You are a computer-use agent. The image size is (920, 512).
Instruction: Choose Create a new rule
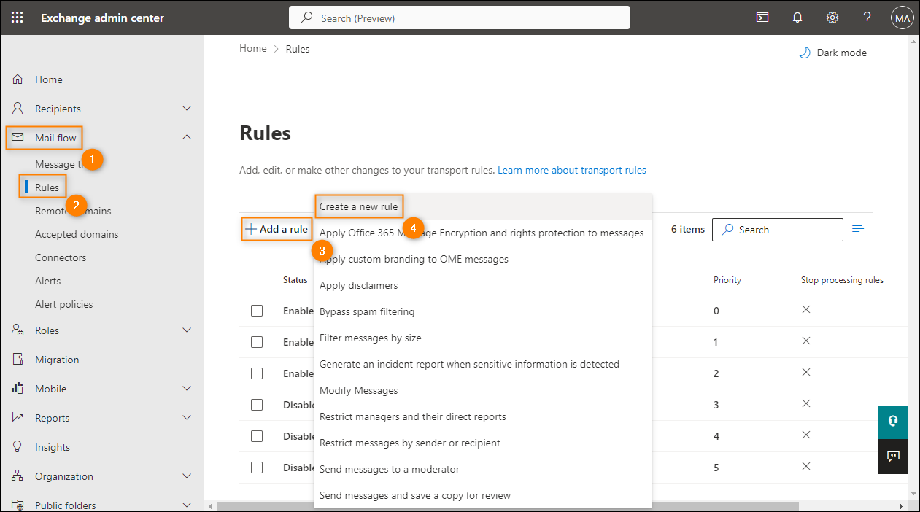(x=482, y=206)
